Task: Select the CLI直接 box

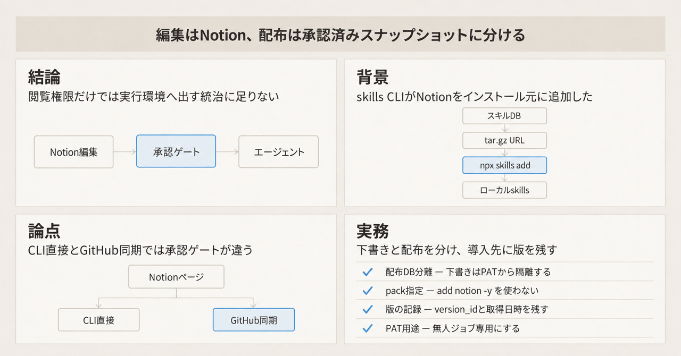Action: point(98,320)
